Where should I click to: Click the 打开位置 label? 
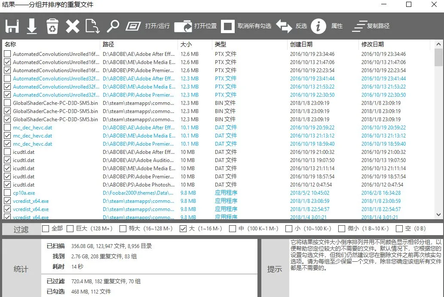click(x=205, y=26)
